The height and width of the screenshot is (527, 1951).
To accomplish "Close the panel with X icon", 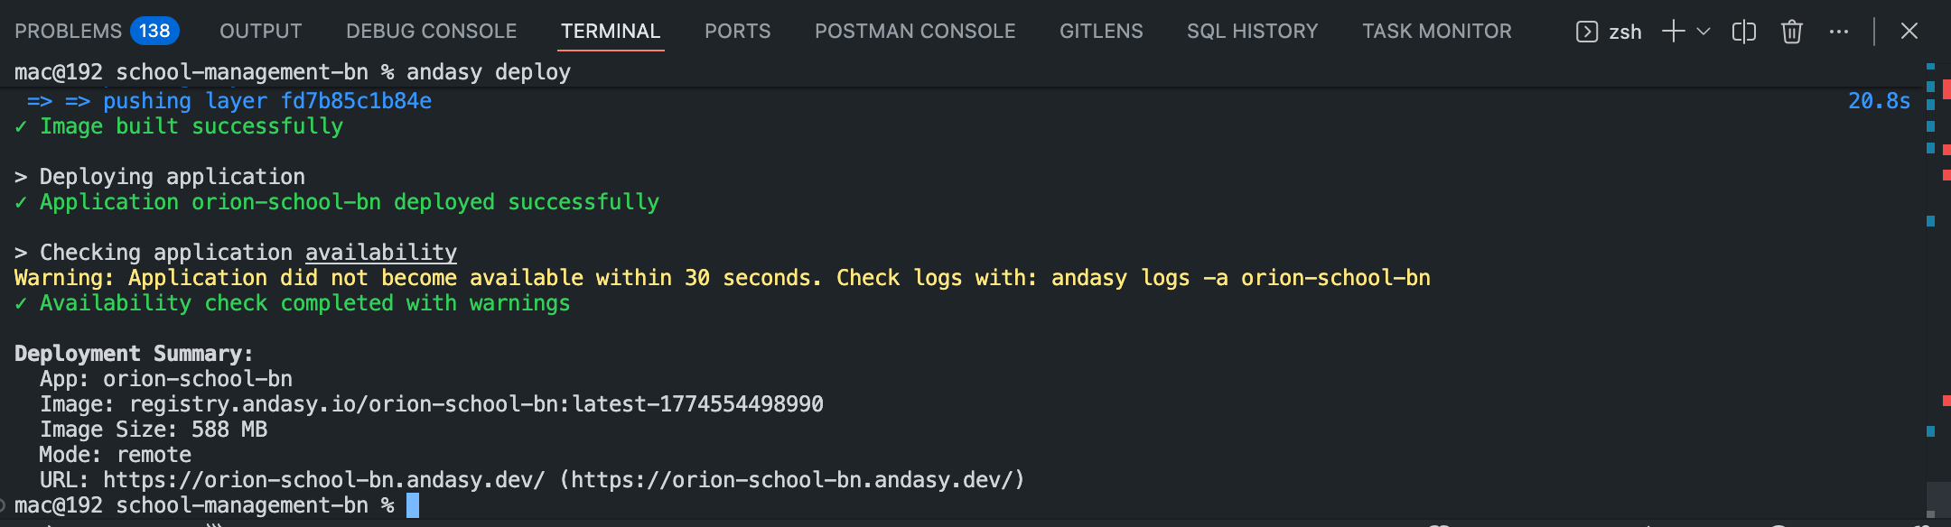I will coord(1909,32).
